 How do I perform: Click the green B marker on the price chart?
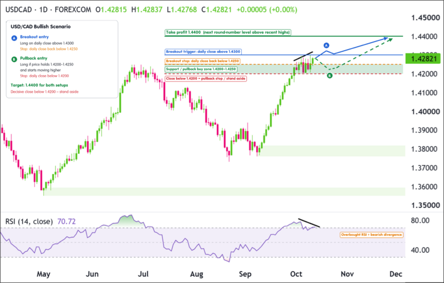pyautogui.click(x=330, y=76)
